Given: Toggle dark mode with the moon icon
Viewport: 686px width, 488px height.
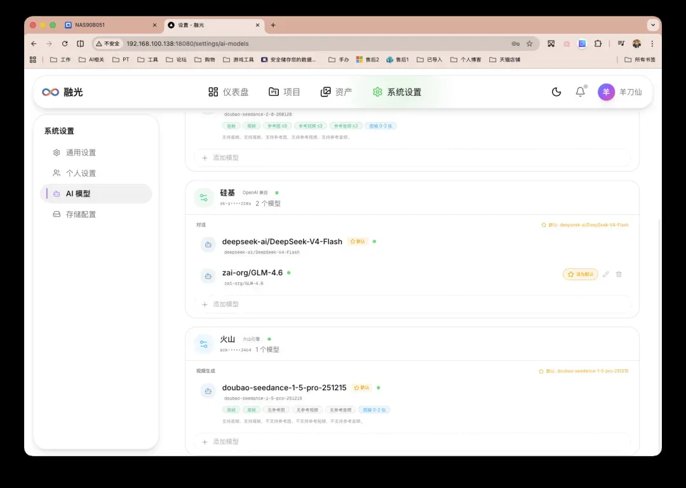Looking at the screenshot, I should tap(556, 92).
